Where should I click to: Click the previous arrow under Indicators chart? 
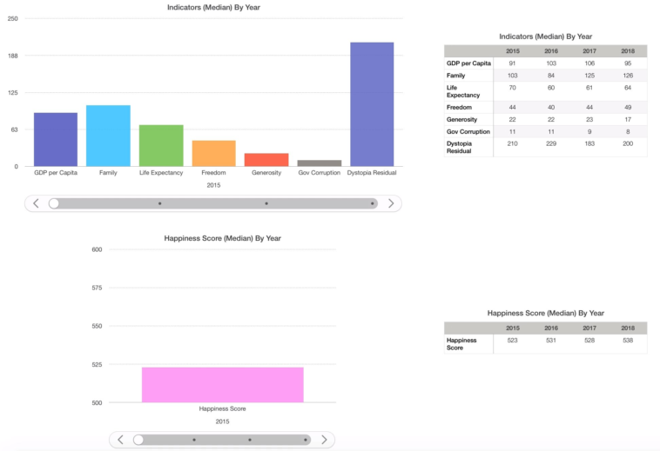click(36, 203)
